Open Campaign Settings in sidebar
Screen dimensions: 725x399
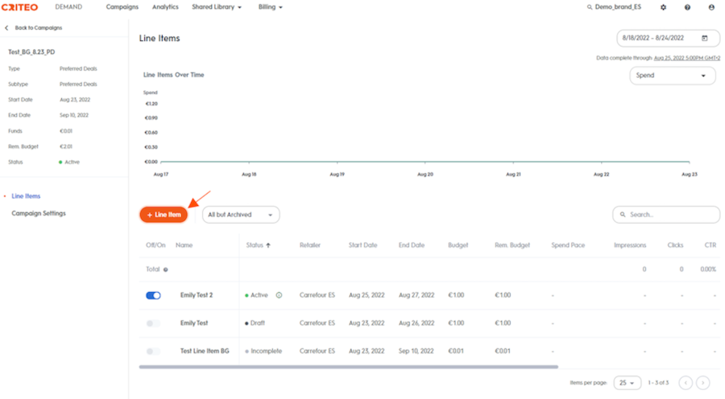[x=39, y=213]
